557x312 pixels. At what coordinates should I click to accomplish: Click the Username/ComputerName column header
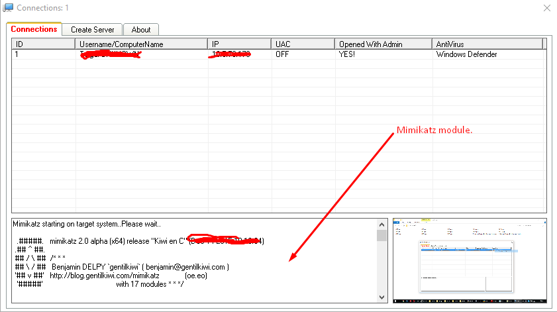coord(141,44)
